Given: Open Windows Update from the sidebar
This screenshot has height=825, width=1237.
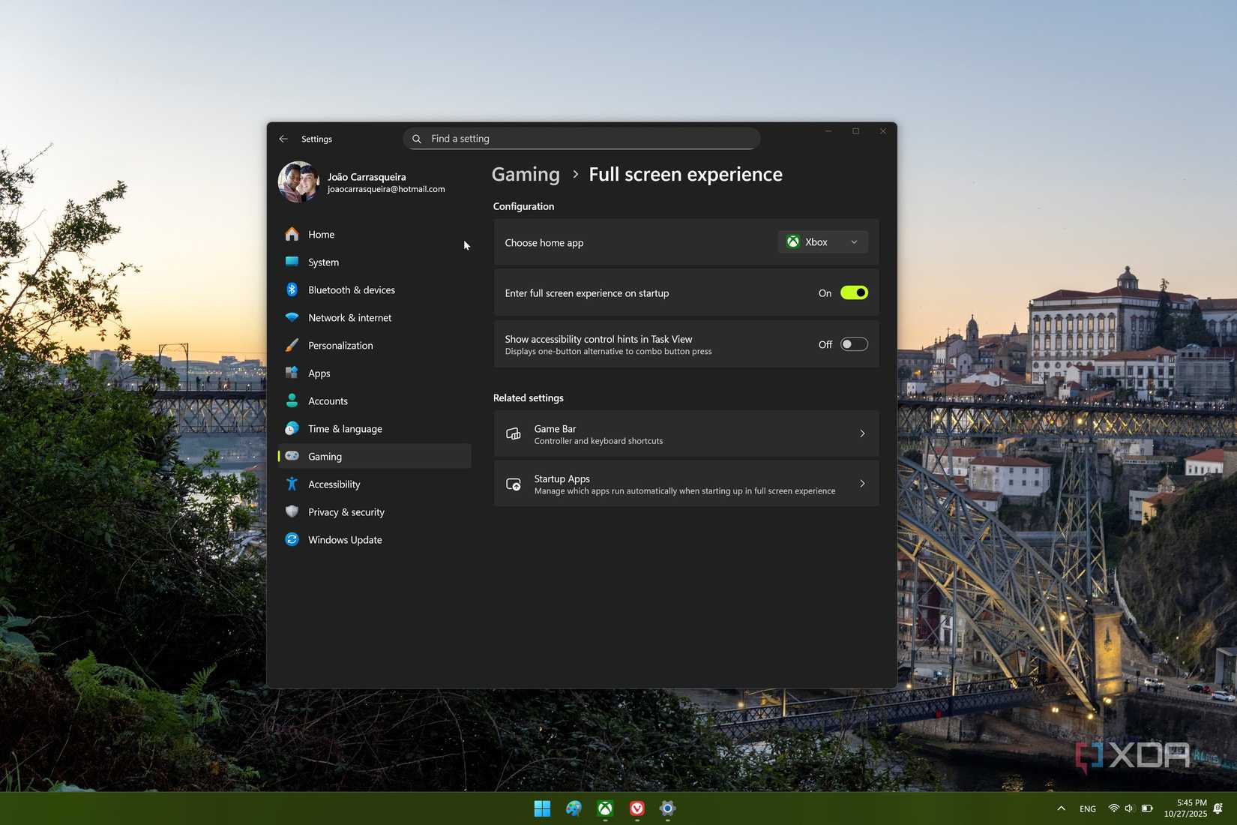Looking at the screenshot, I should click(x=345, y=540).
